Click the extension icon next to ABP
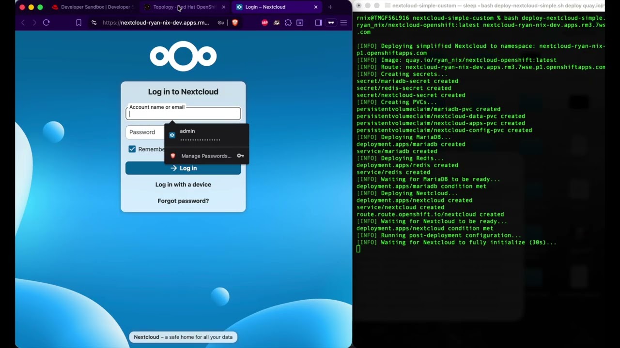Image resolution: width=620 pixels, height=348 pixels. point(277,23)
